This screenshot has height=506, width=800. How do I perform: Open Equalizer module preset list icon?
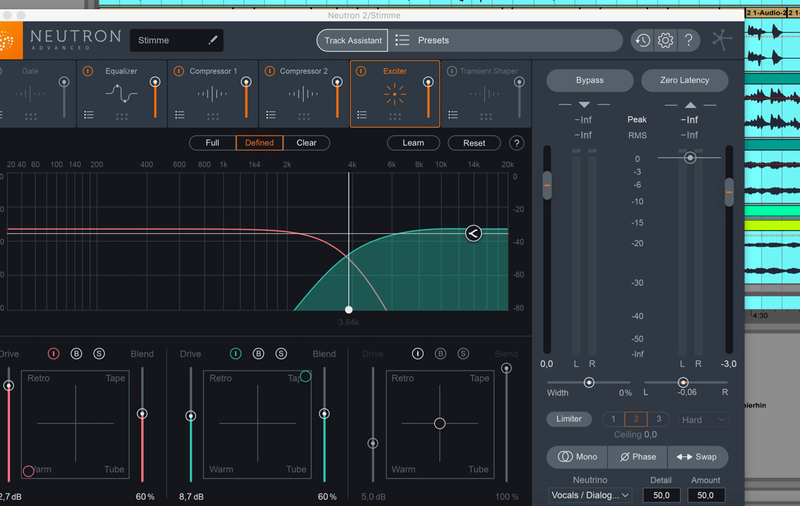click(89, 115)
